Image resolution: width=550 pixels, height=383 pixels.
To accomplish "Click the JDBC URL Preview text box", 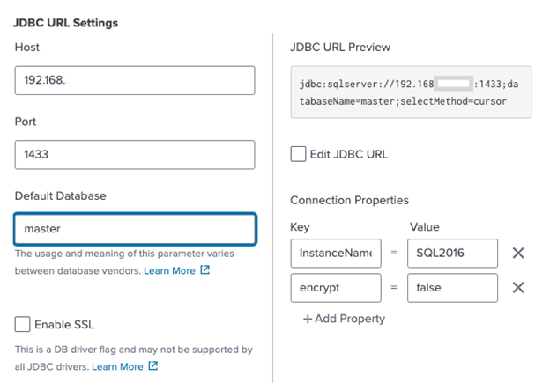I will pyautogui.click(x=411, y=92).
